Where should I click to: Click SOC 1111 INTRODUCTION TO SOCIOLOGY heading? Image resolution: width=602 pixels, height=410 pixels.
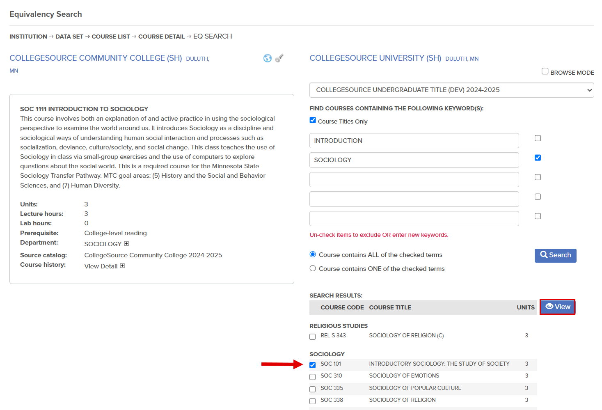(84, 109)
